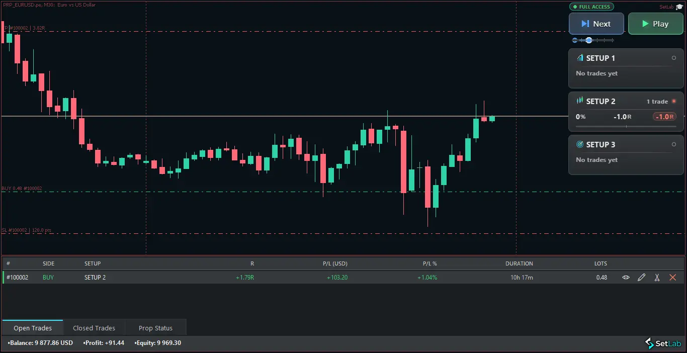Click the +1.79R value
Image resolution: width=687 pixels, height=353 pixels.
[x=245, y=278]
